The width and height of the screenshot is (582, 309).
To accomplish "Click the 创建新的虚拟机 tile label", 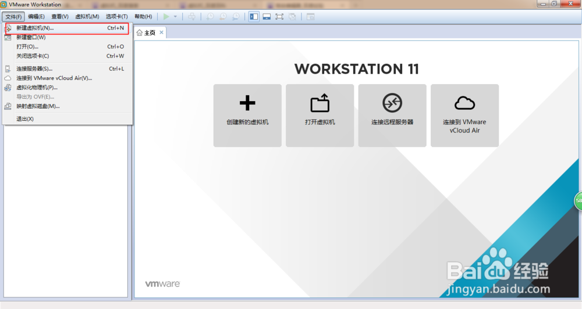I will coord(247,122).
